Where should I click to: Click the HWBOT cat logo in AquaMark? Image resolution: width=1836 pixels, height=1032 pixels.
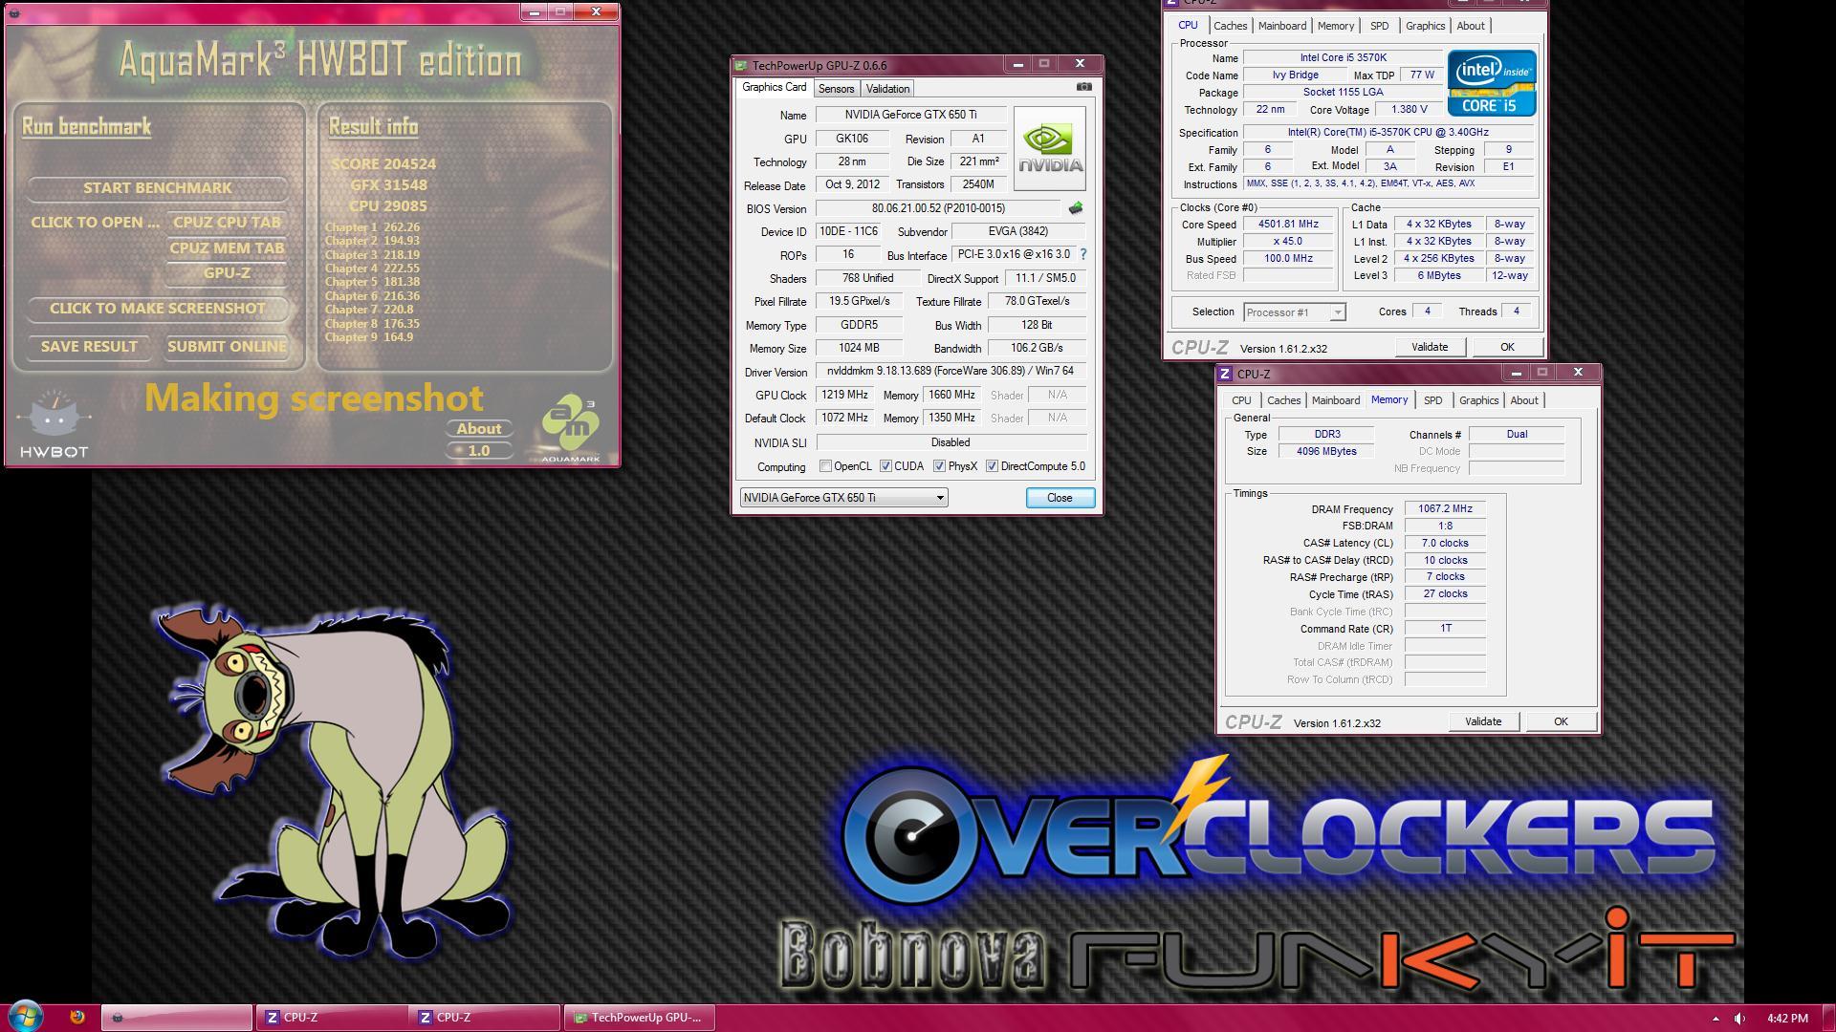55,423
